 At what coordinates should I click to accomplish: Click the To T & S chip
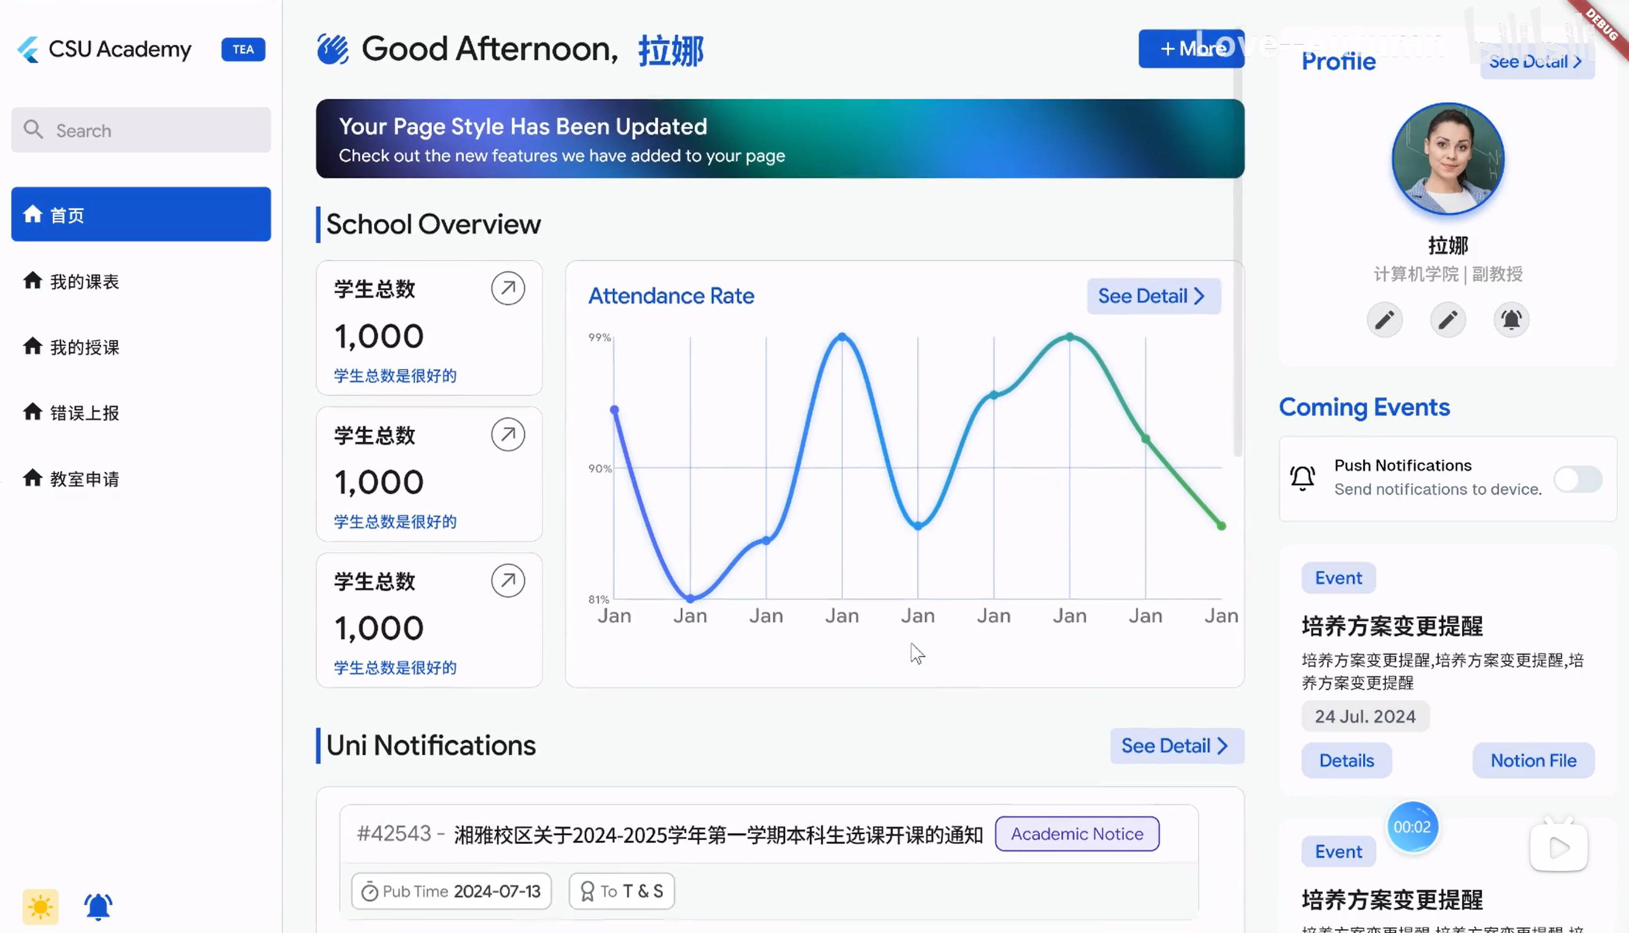[x=621, y=891]
